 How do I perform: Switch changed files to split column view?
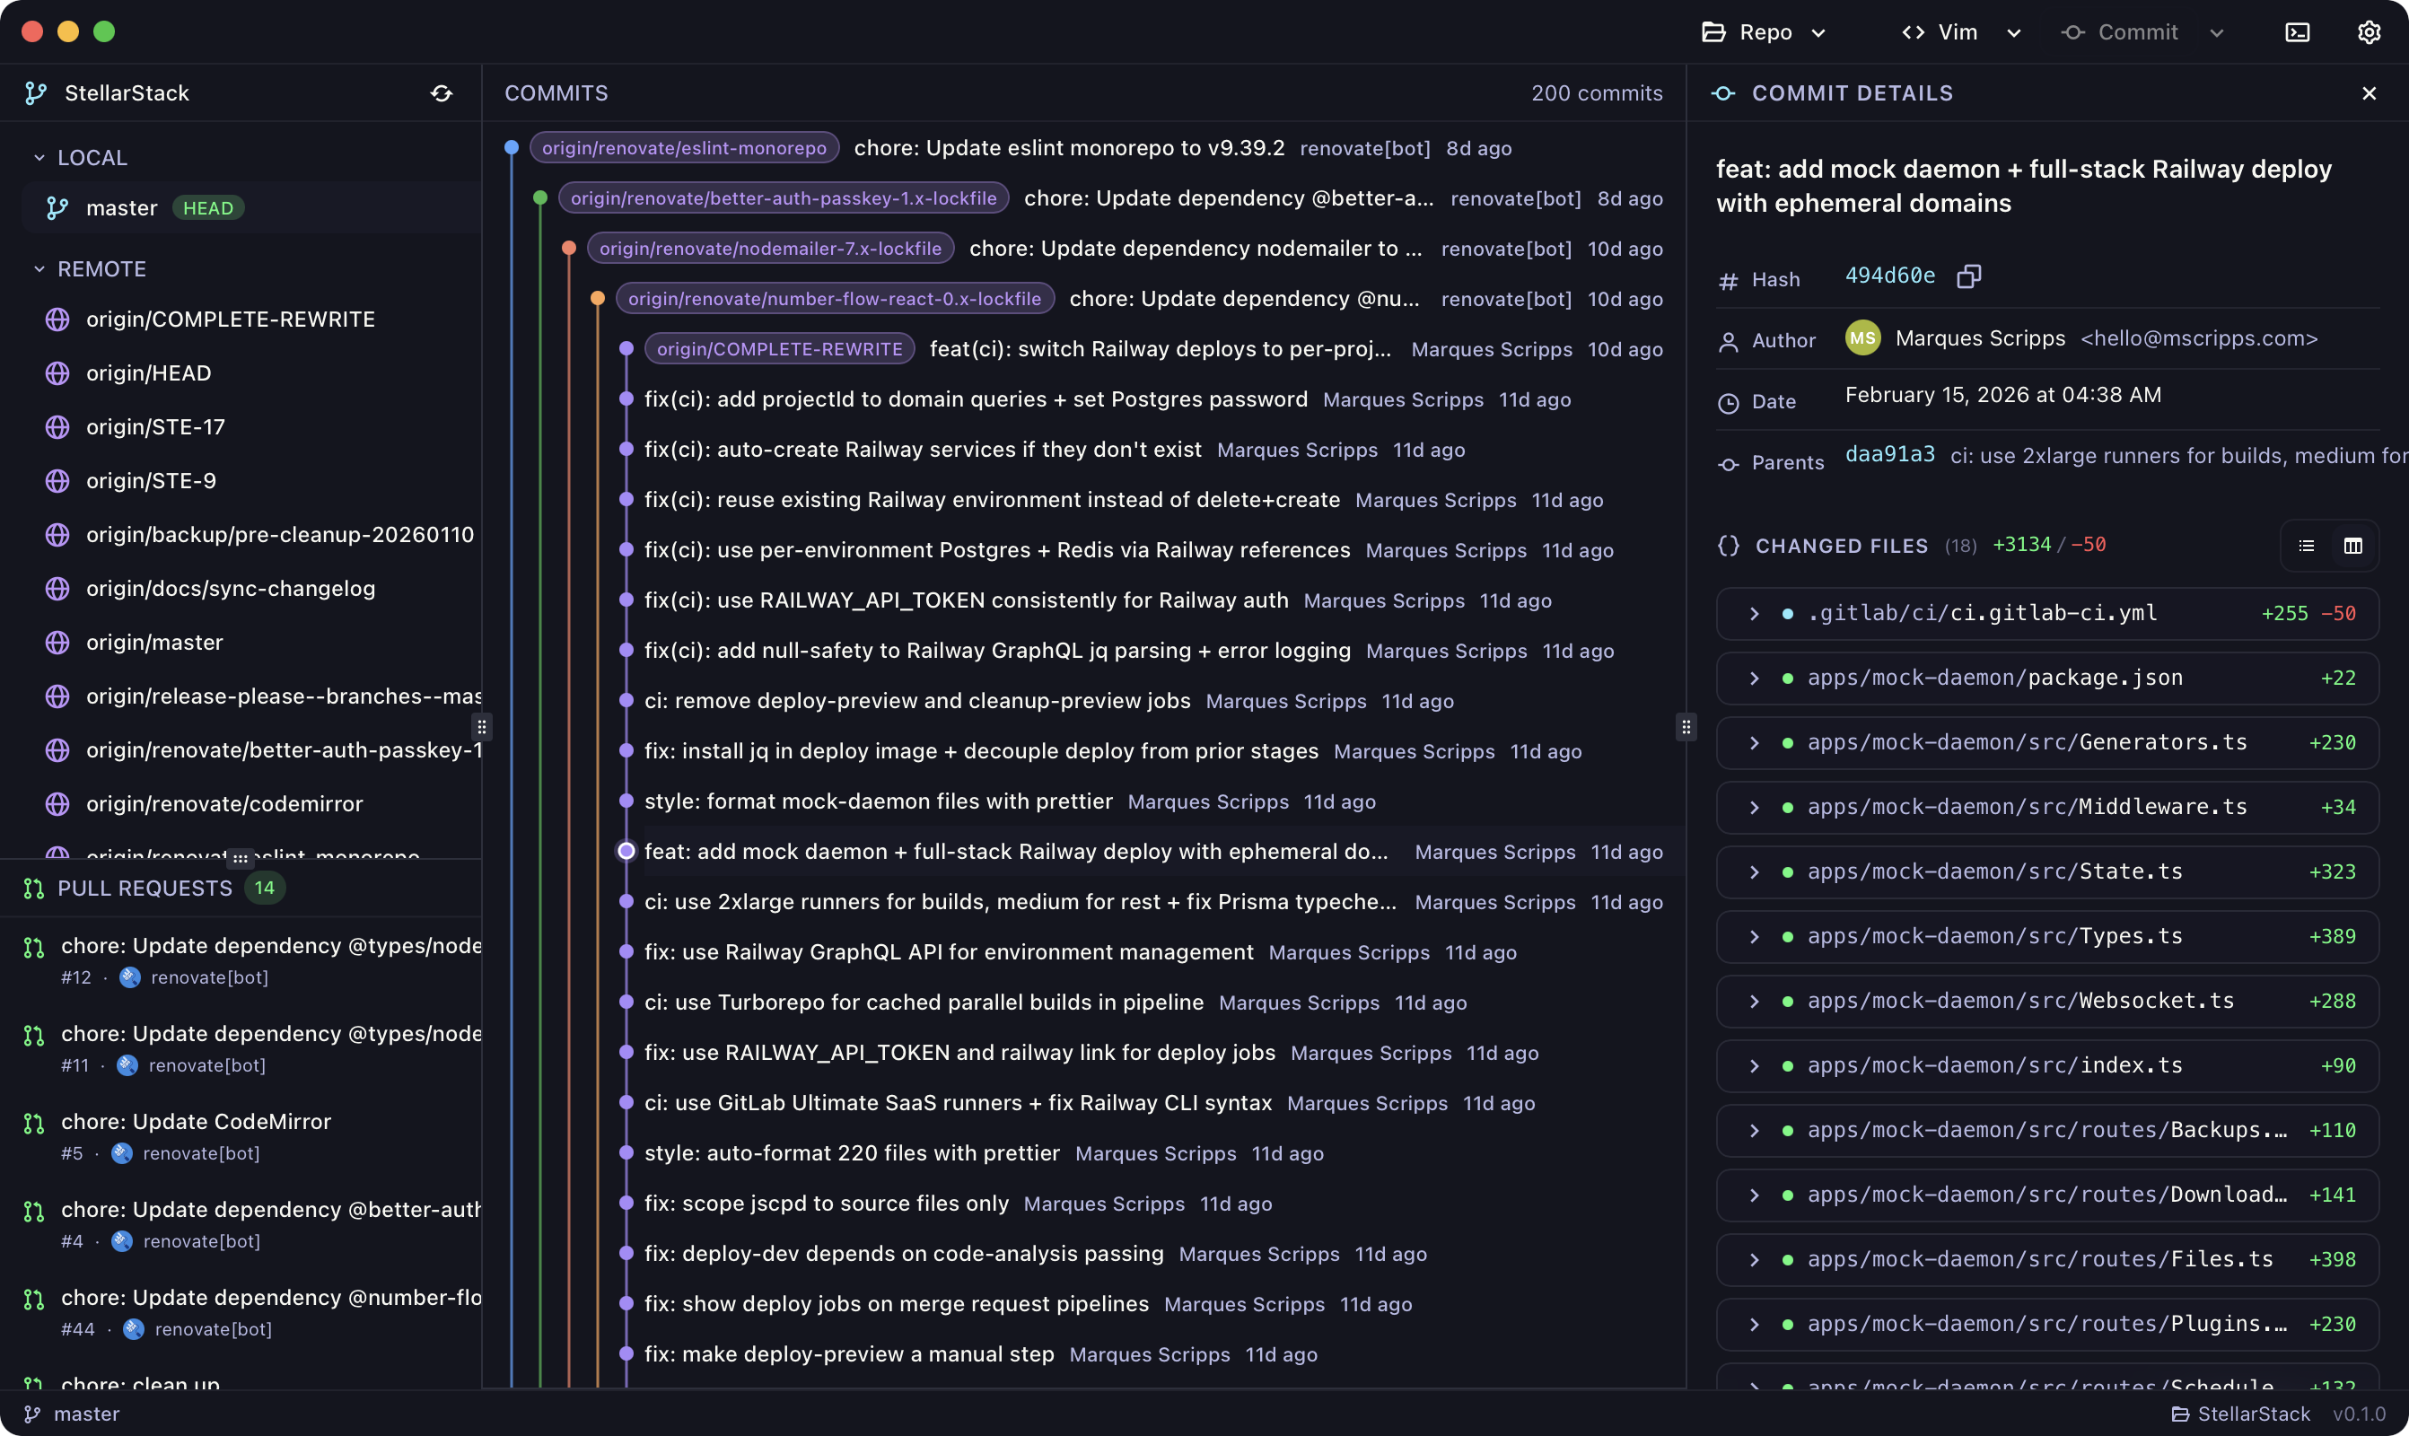click(2352, 546)
